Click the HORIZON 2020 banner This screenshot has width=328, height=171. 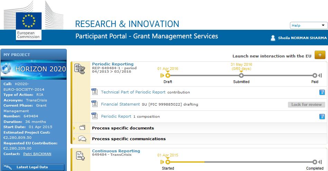point(34,70)
